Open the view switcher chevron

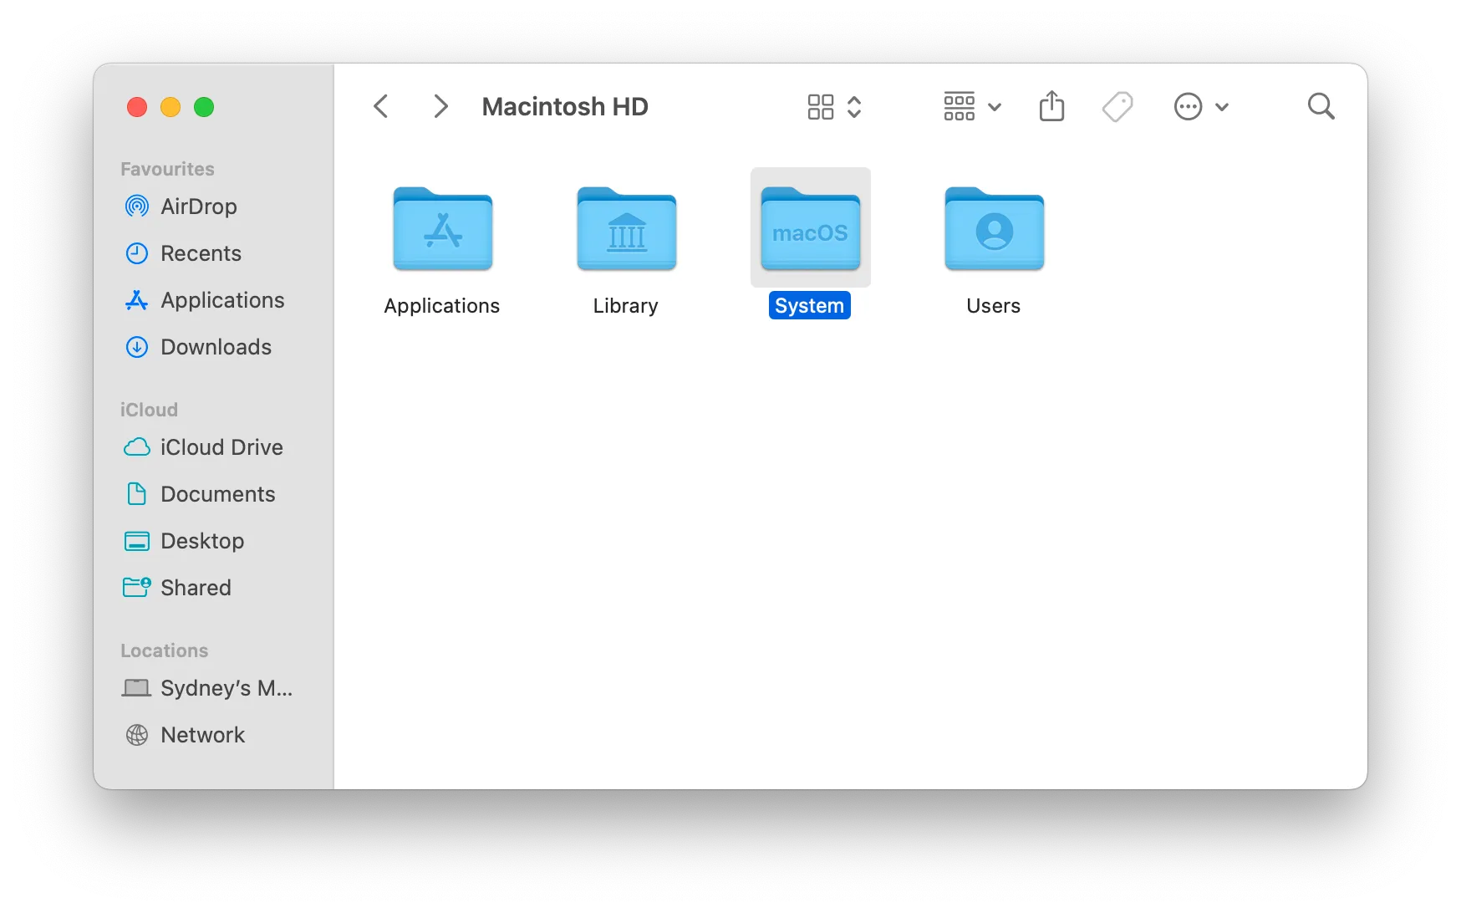855,106
